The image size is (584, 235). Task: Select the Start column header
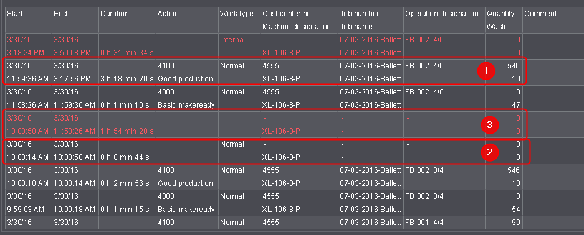coord(15,14)
